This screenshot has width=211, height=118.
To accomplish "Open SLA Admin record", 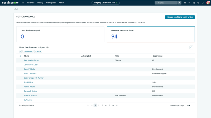I will [x=28, y=100].
